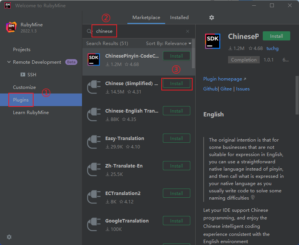Install the Easy-Translation plugin
The image size is (299, 245).
click(177, 138)
